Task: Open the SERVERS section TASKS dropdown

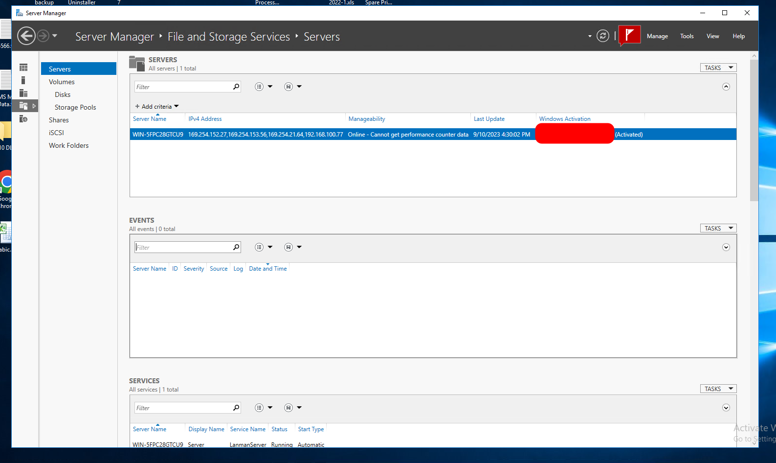Action: point(718,68)
